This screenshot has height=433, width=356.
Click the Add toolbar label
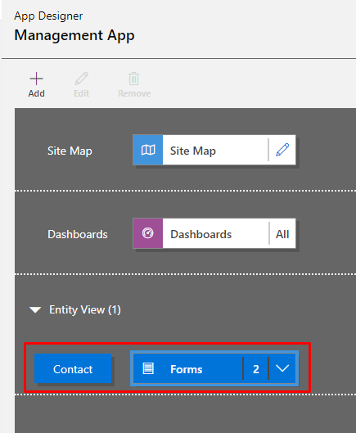36,93
